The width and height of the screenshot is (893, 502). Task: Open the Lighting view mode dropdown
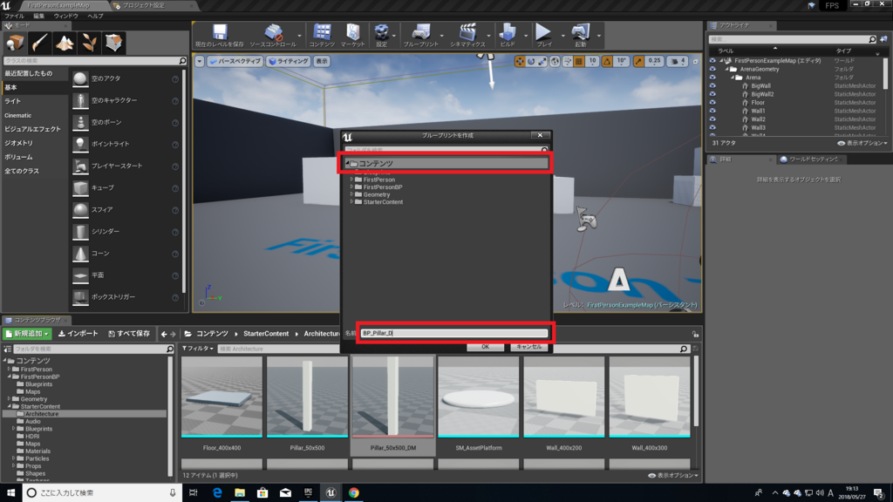coord(288,62)
